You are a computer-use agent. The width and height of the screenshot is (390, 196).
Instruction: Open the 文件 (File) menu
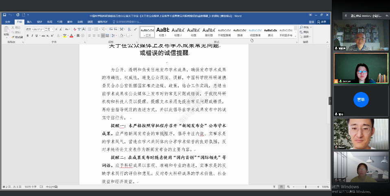pos(7,22)
